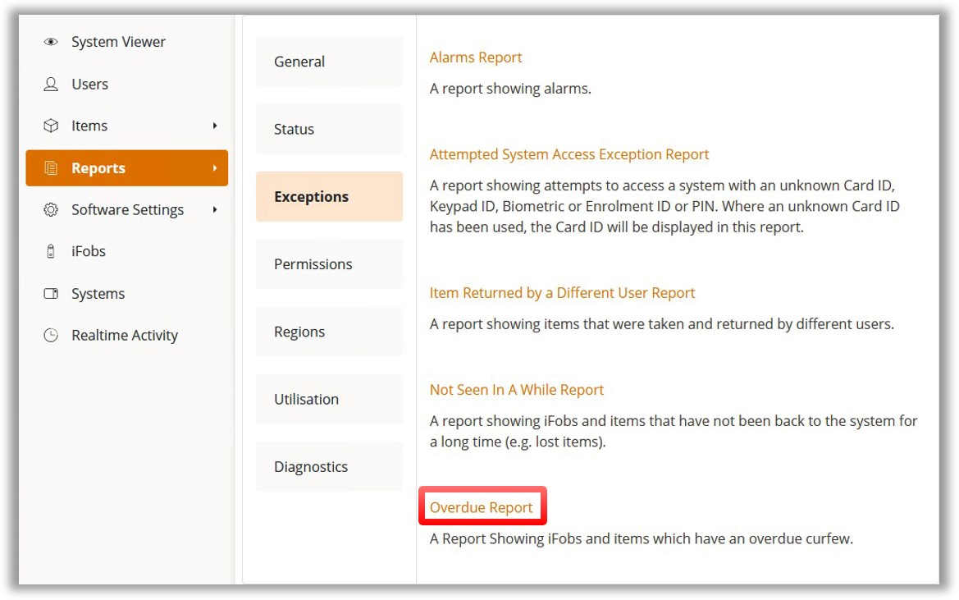Viewport: 959px width, 600px height.
Task: Expand the Items submenu arrow
Action: (215, 126)
